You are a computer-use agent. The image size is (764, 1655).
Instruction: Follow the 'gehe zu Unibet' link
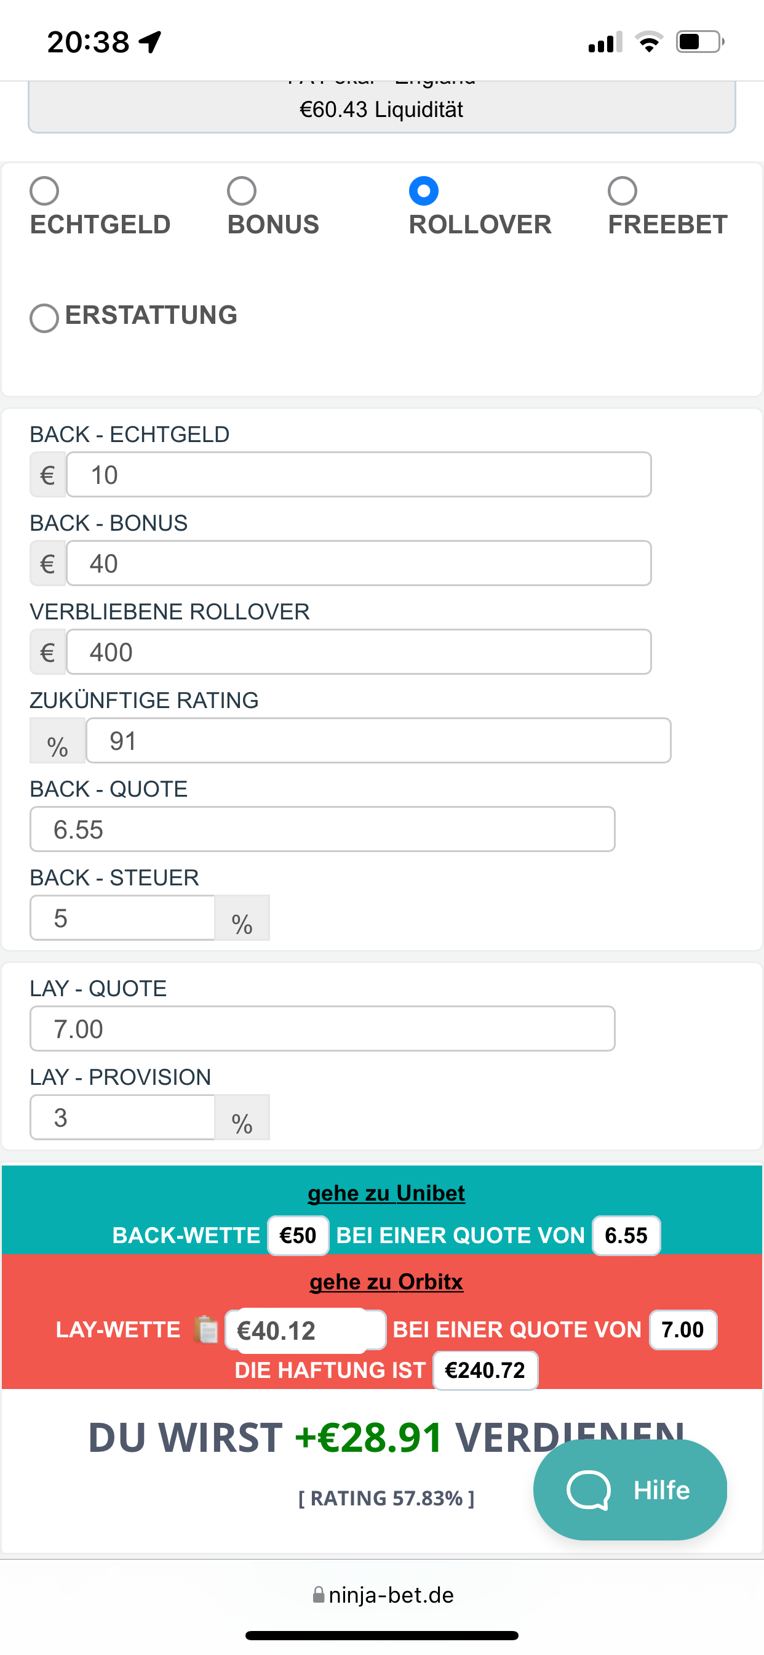point(386,1193)
